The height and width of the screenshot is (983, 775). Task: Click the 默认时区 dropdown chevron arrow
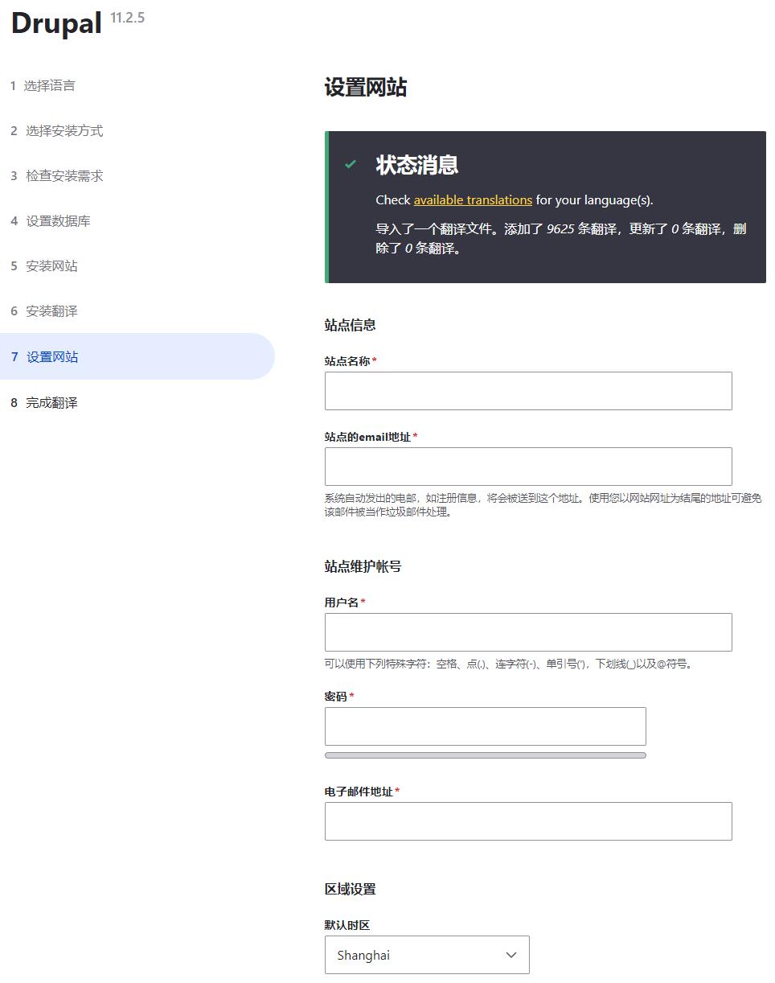[511, 955]
